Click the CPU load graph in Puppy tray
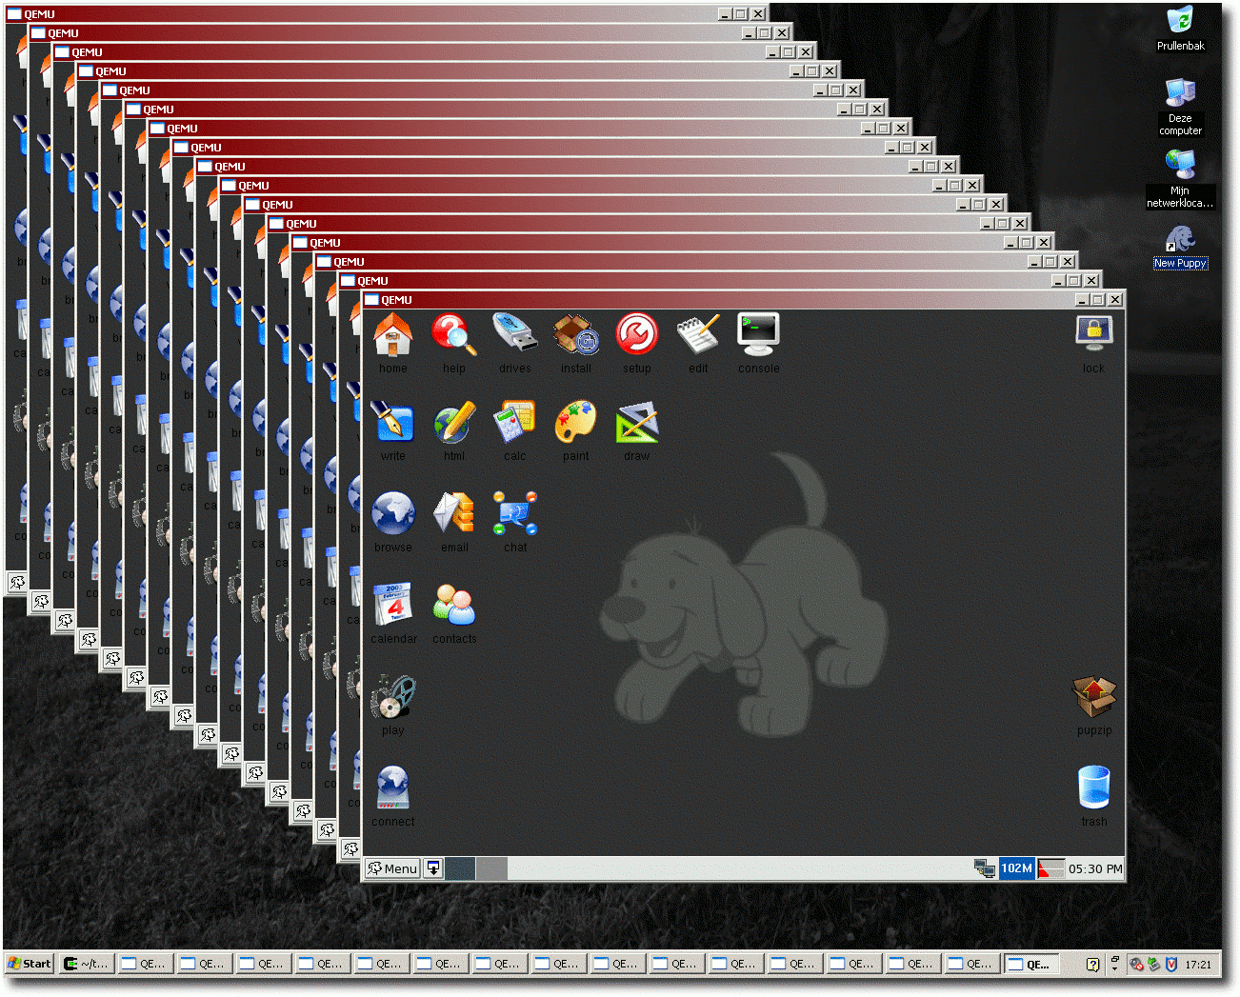 [x=1050, y=868]
